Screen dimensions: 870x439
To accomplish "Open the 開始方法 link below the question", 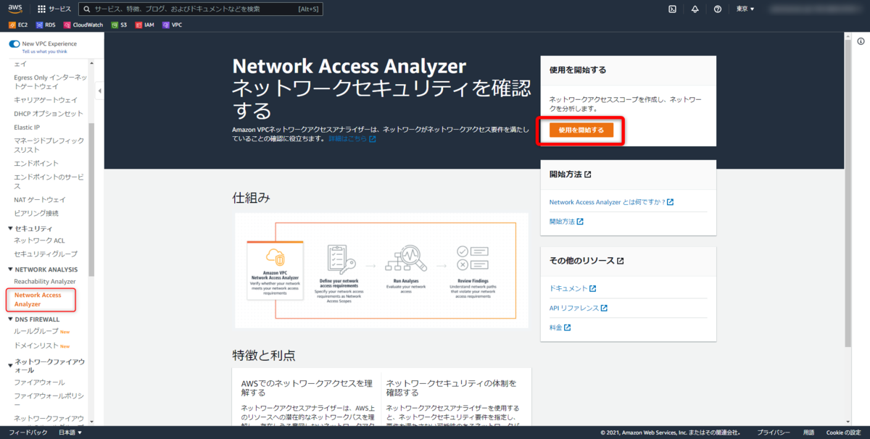I will tap(566, 221).
